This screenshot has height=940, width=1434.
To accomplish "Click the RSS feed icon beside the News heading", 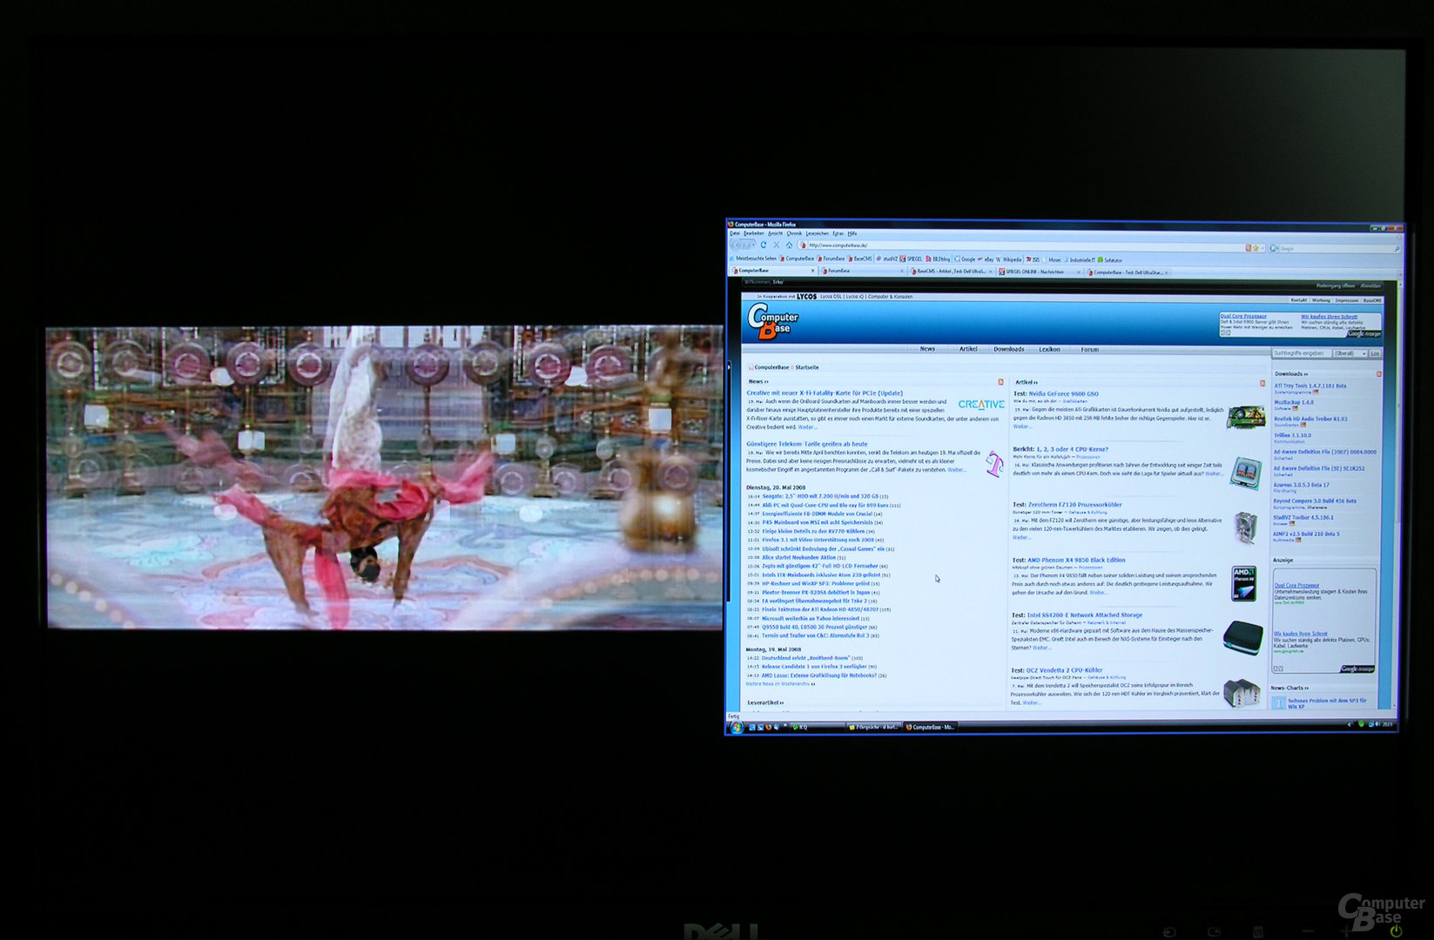I will point(1000,382).
